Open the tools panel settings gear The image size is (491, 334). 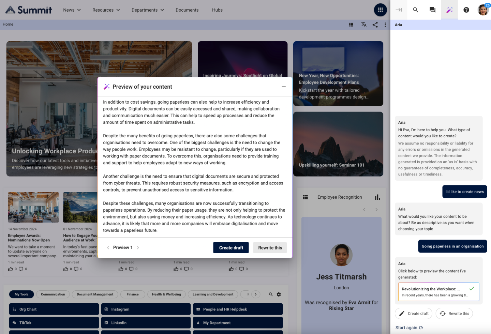(x=279, y=294)
